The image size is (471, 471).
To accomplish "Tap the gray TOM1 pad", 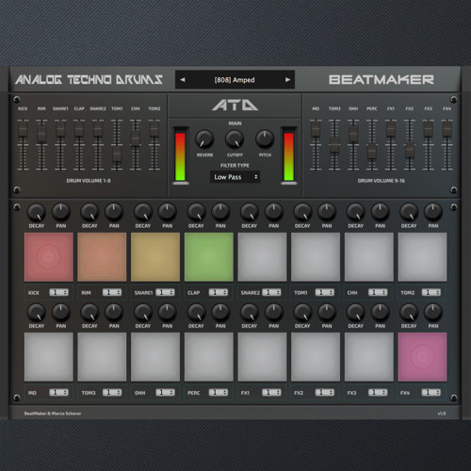I will point(316,257).
